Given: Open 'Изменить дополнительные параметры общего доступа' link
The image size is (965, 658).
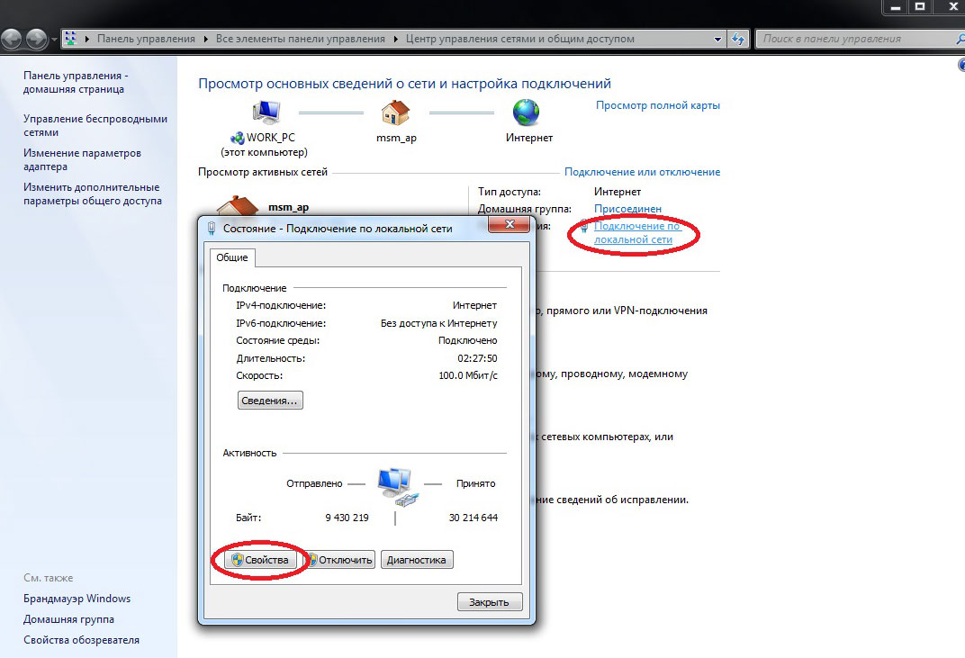Looking at the screenshot, I should 93,194.
